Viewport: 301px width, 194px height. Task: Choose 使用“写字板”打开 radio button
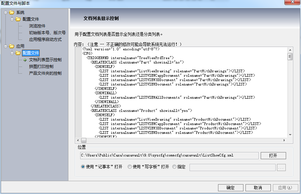(x=130, y=167)
